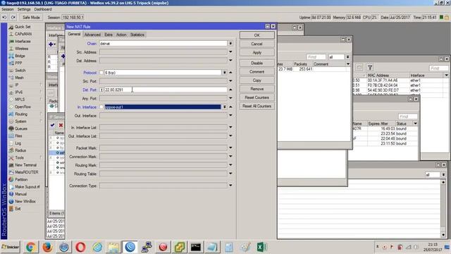The height and width of the screenshot is (254, 451).
Task: Click the Apply button
Action: [x=257, y=53]
